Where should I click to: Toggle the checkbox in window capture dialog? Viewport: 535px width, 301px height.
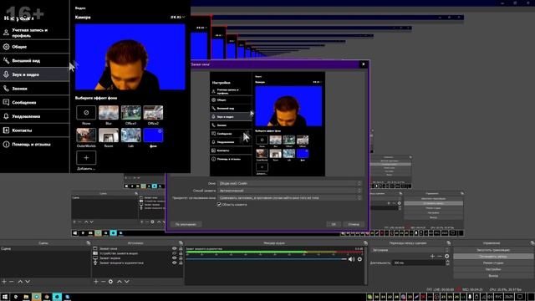coord(219,204)
